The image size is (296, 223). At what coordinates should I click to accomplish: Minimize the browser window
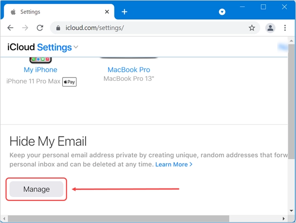pos(242,7)
